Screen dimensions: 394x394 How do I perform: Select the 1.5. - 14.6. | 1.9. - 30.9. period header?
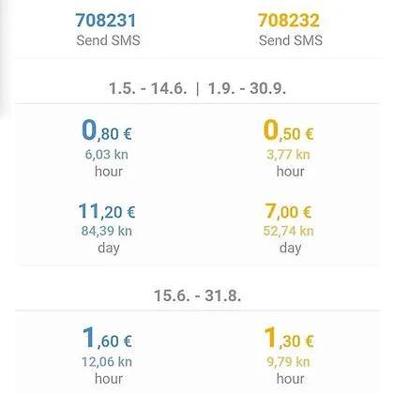197,88
